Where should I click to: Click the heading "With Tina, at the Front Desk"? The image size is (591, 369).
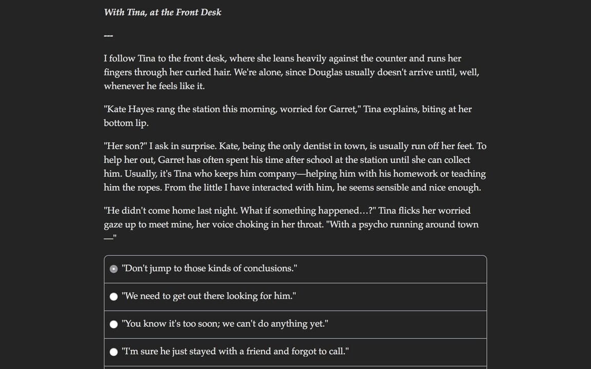pyautogui.click(x=163, y=12)
